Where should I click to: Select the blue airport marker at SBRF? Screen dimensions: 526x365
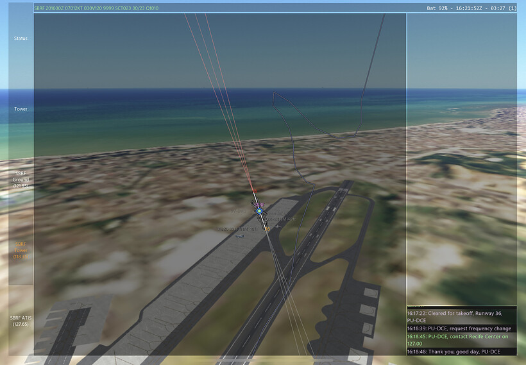[x=259, y=211]
